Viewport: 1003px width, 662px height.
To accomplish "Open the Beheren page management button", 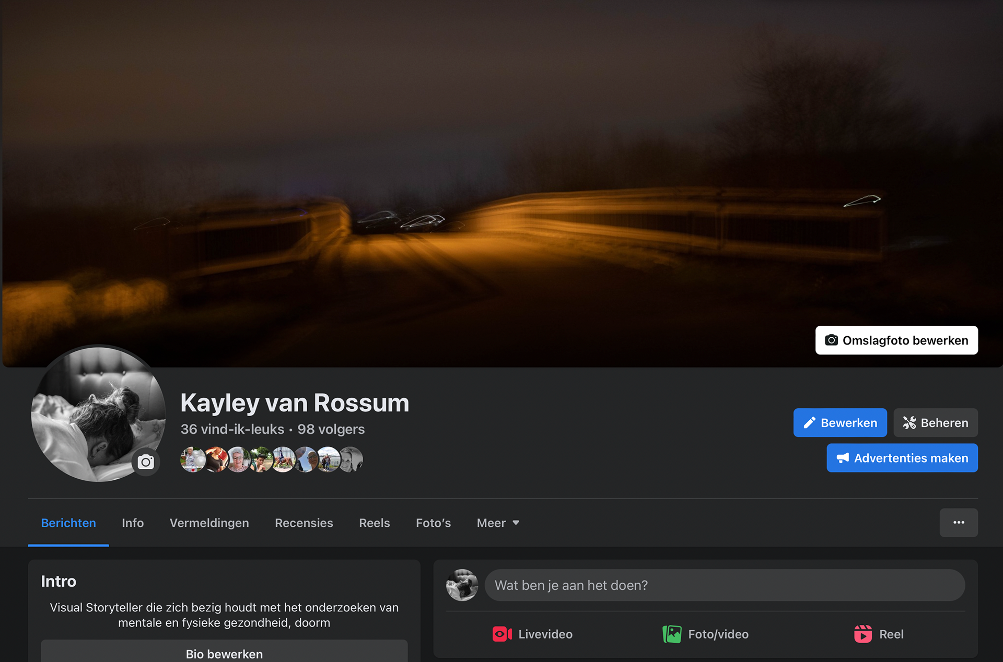I will [x=936, y=423].
